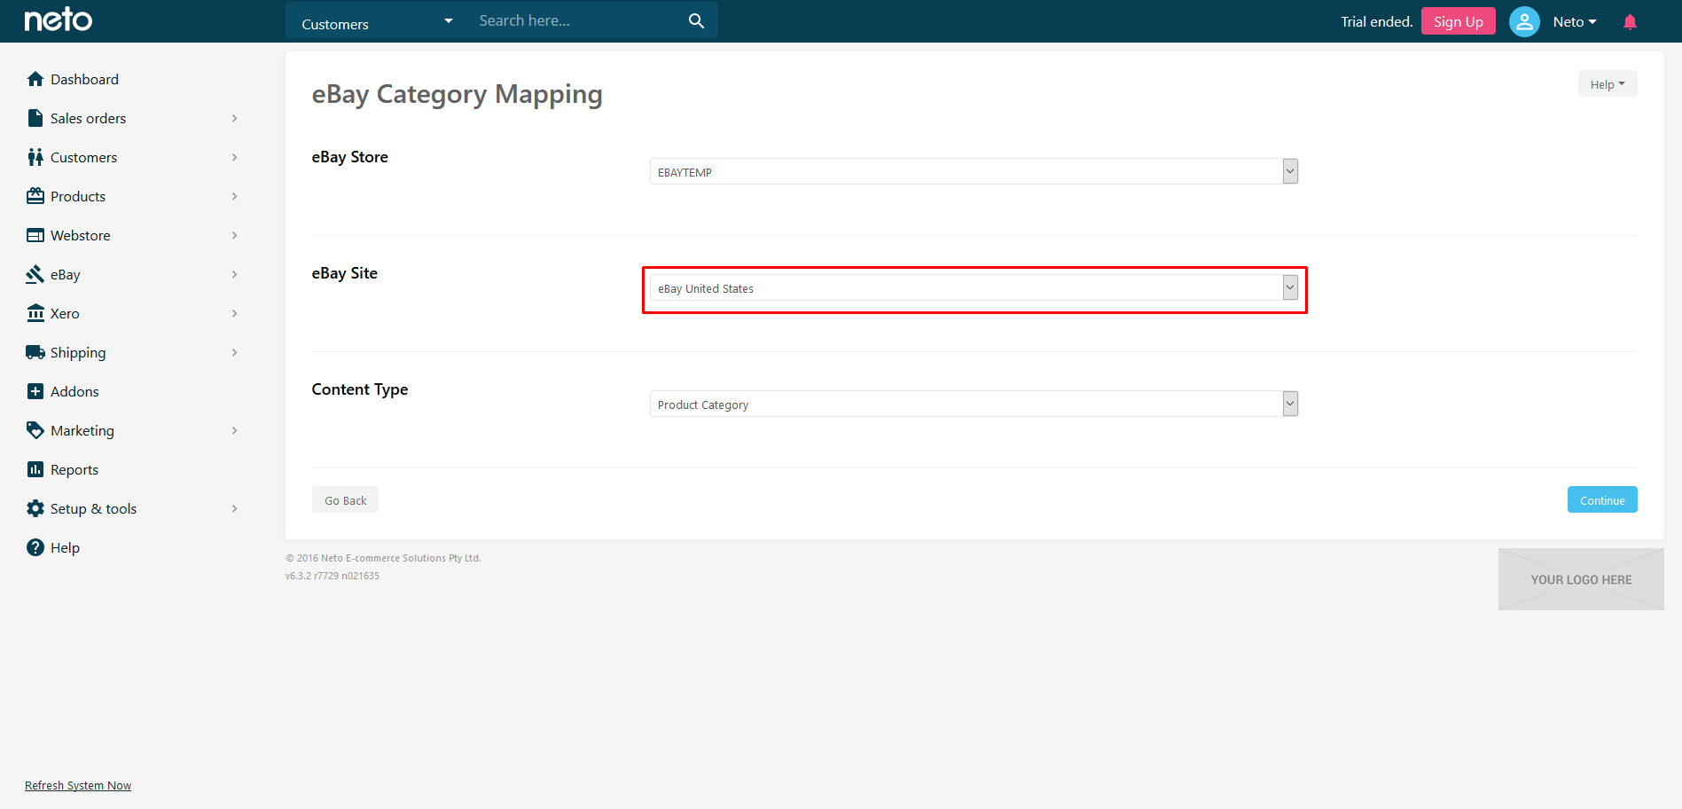Click Refresh System Now link

pos(78,785)
